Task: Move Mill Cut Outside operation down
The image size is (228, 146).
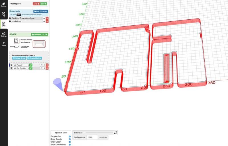Action: pos(44,68)
